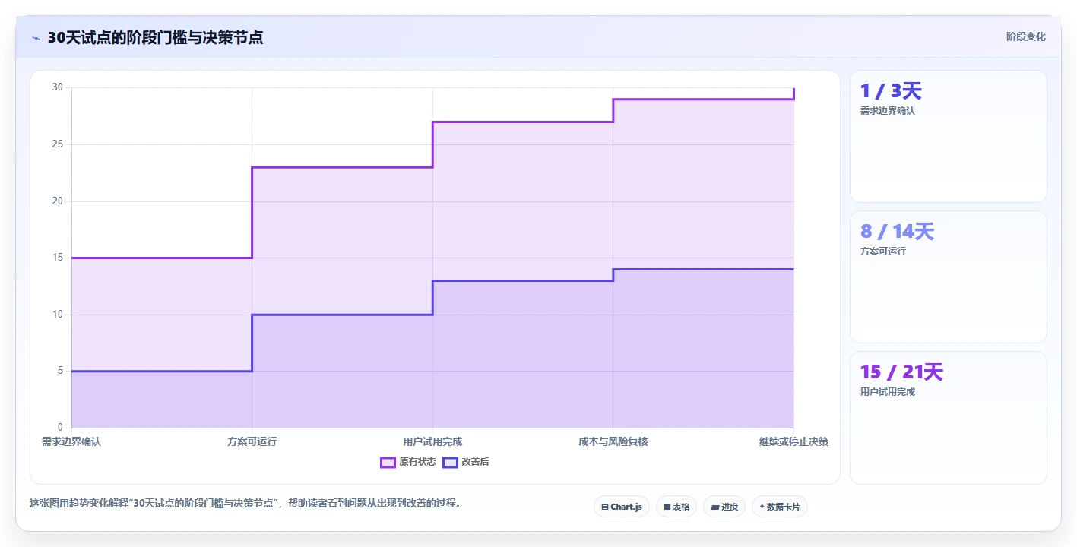Click the 继续或停止决策 x-axis label

(x=793, y=441)
